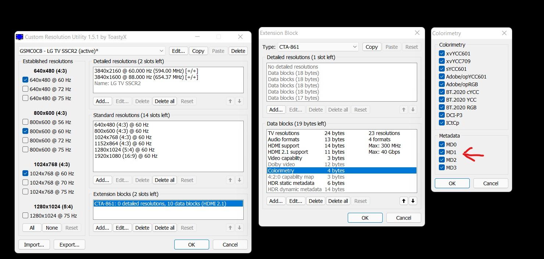Toggle the MD2 metadata checkbox
This screenshot has height=259, width=544.
click(x=442, y=160)
